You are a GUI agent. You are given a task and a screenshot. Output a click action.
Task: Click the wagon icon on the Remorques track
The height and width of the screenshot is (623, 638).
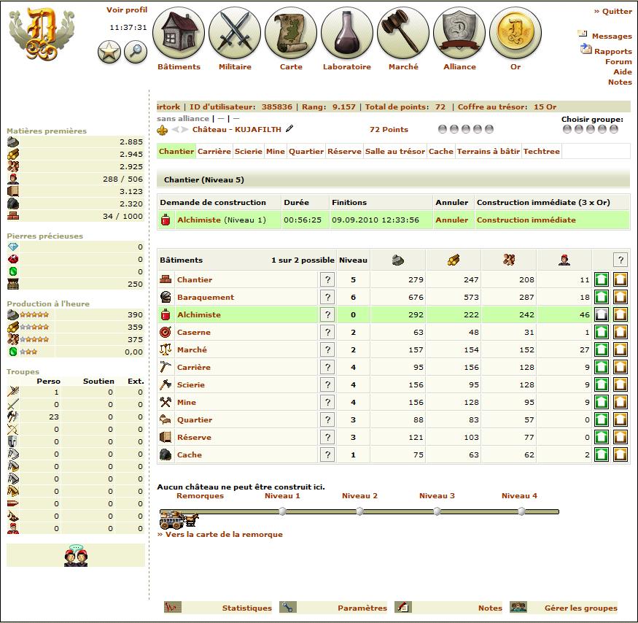click(x=179, y=519)
